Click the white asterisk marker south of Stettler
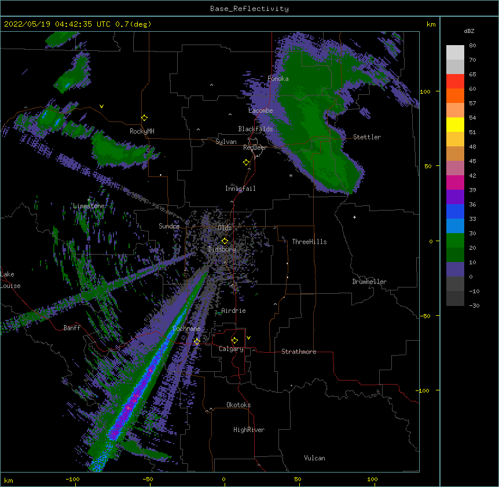Screen dimensions: 499x487 click(x=291, y=175)
